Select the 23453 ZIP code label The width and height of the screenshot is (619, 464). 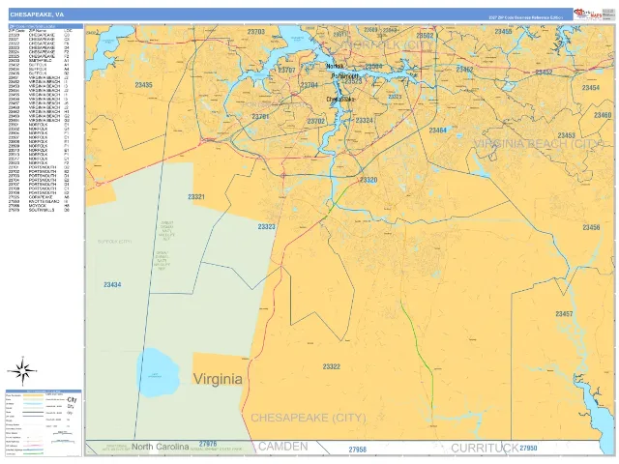pos(566,135)
